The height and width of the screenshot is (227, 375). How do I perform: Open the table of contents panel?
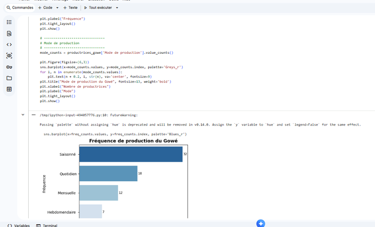(9, 22)
